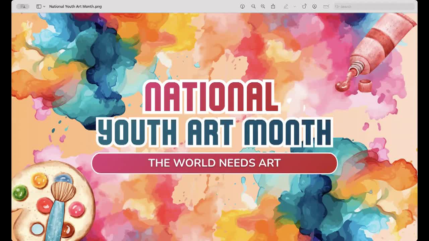Click the 'YOUTH ART MONTH' text in image

[x=214, y=132]
